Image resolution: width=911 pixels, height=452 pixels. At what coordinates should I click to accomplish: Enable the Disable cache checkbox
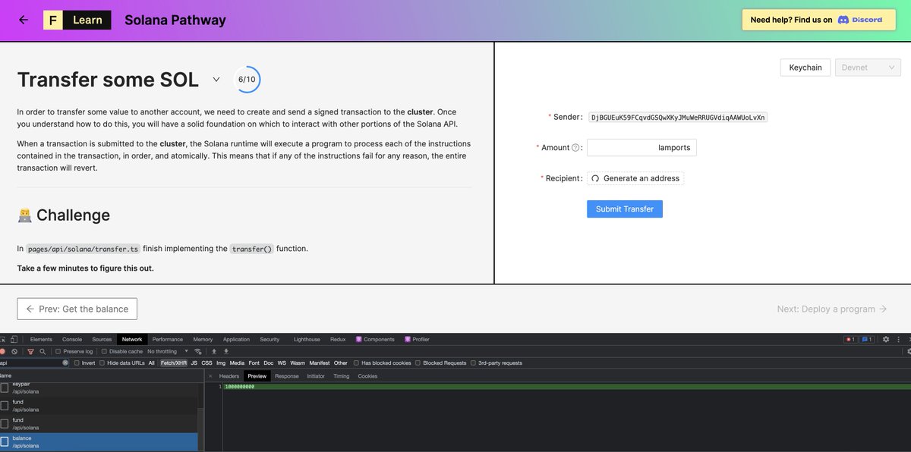[104, 352]
